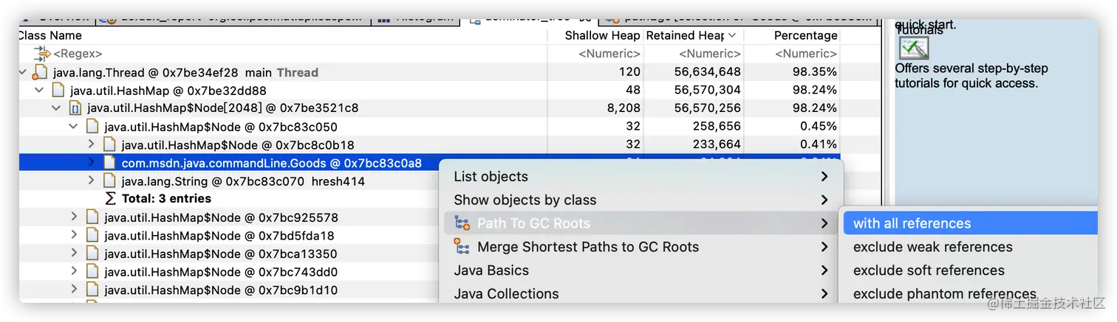Click the file icon of HashMap$Node @ 0x7bd5fda18
The width and height of the screenshot is (1117, 322).
[x=92, y=235]
